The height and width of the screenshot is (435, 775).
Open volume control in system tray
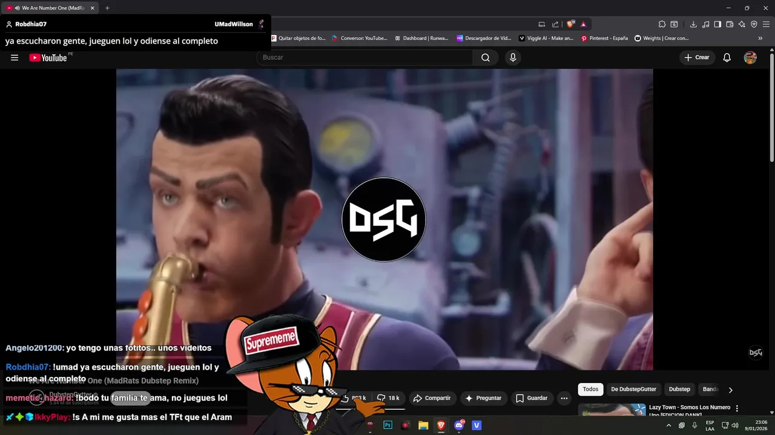(735, 425)
